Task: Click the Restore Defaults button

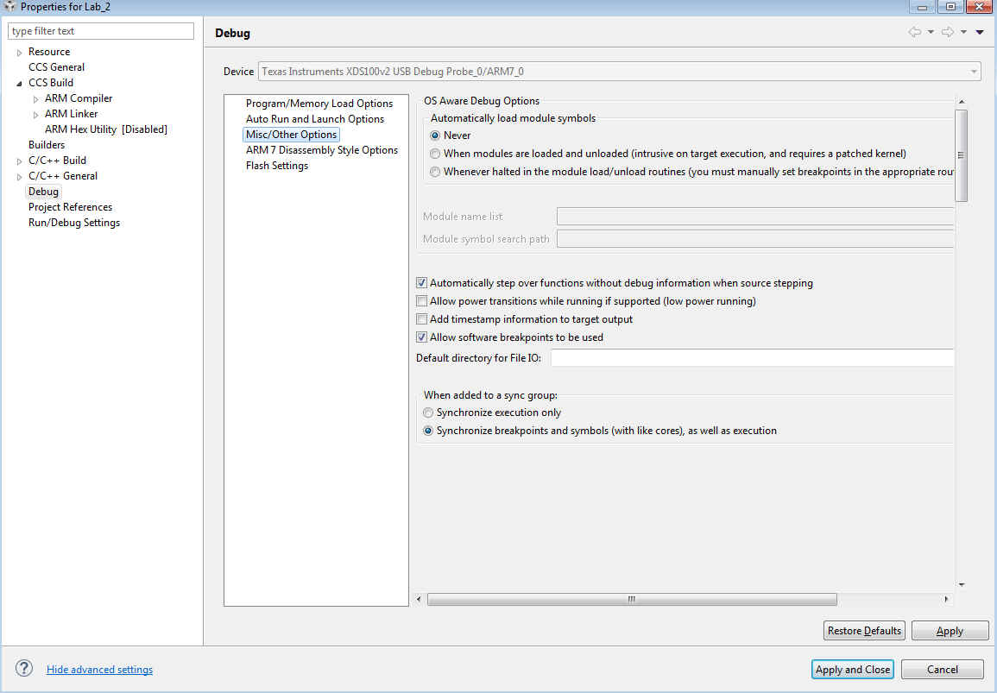Action: click(x=864, y=631)
